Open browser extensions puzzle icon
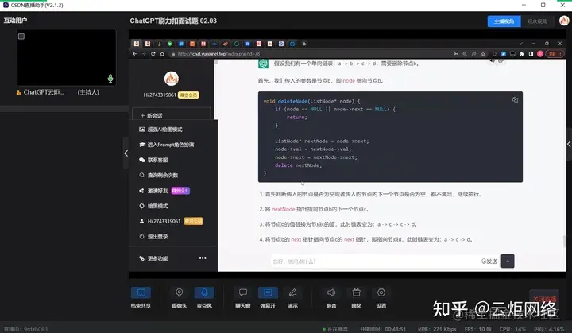 [522, 54]
